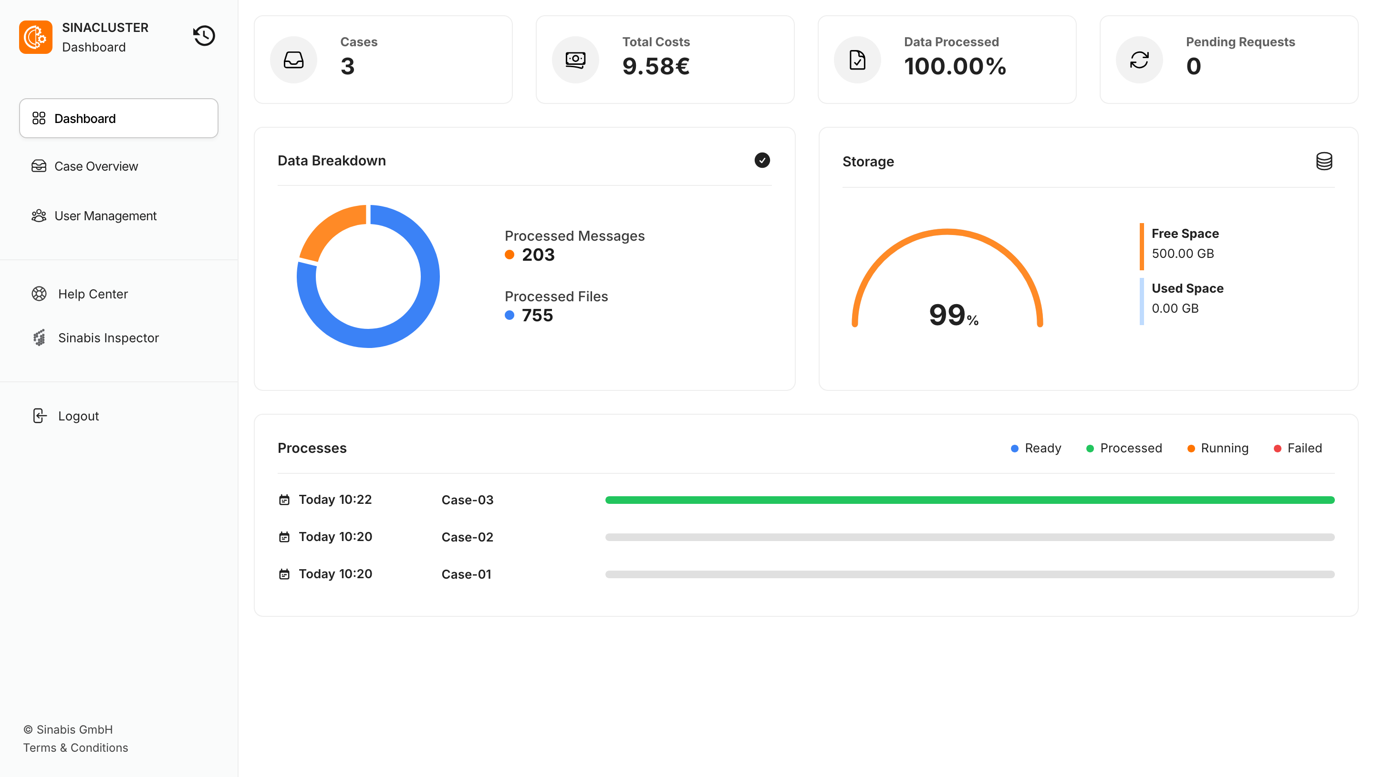Click the Processed status legend entry
1374x777 pixels.
point(1124,448)
